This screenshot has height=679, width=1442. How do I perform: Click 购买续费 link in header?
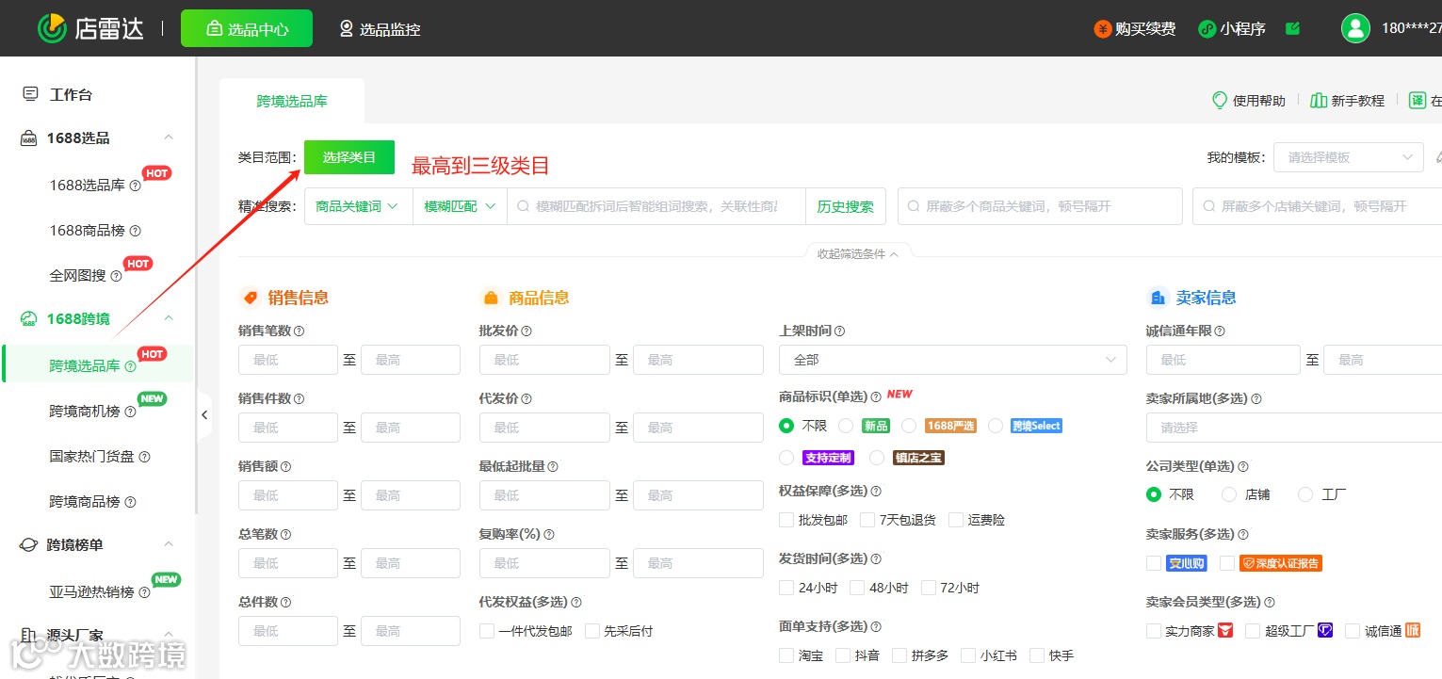point(1135,29)
